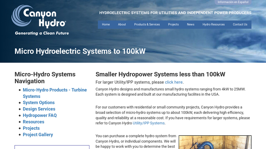The height and width of the screenshot is (149, 266).
Task: Follow the 'click here' link
Action: [x=174, y=82]
